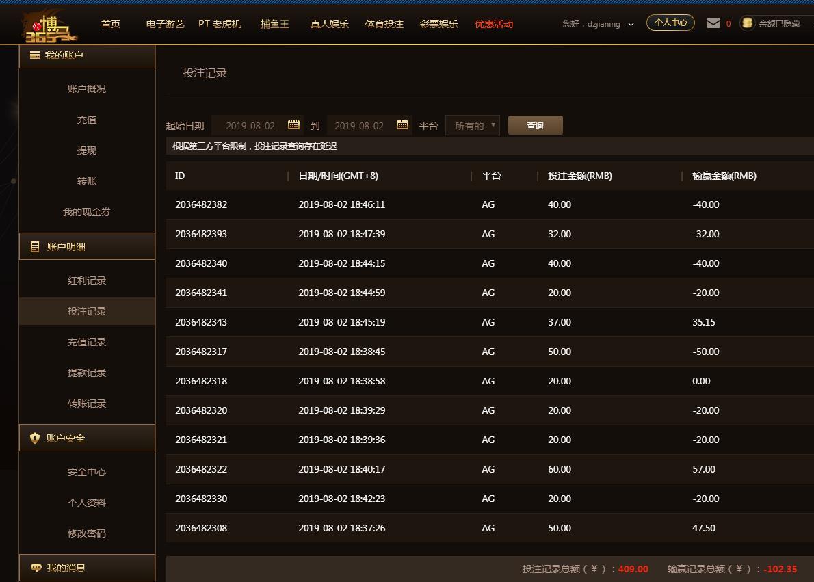Click win amount 47.50
Viewport: 814px width, 582px height.
[704, 528]
